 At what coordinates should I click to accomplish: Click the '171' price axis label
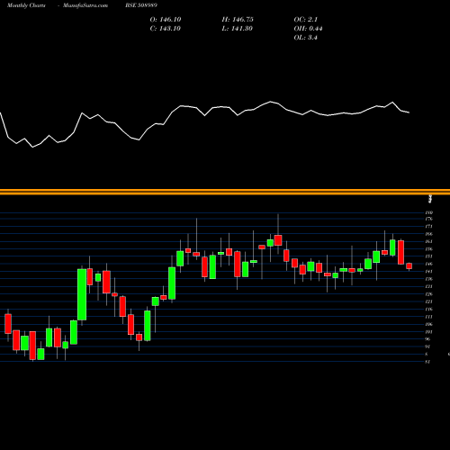click(x=429, y=227)
